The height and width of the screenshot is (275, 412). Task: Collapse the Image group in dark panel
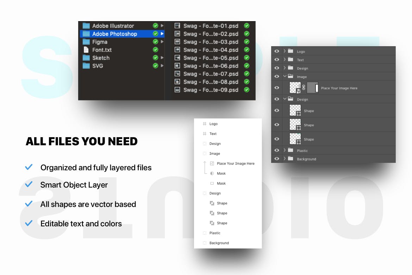point(285,76)
